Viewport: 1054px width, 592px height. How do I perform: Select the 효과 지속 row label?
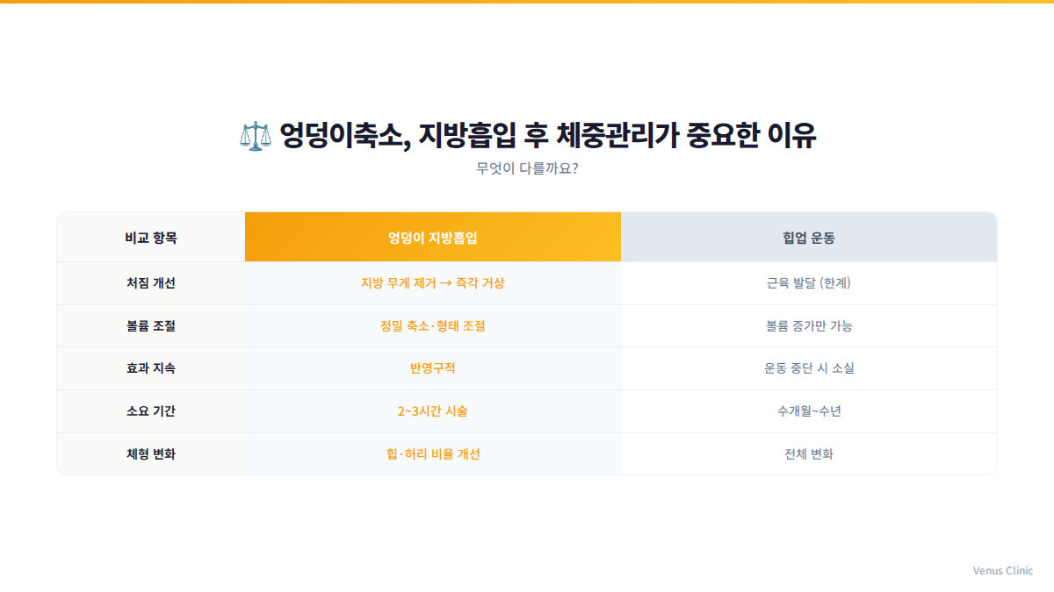pyautogui.click(x=151, y=368)
